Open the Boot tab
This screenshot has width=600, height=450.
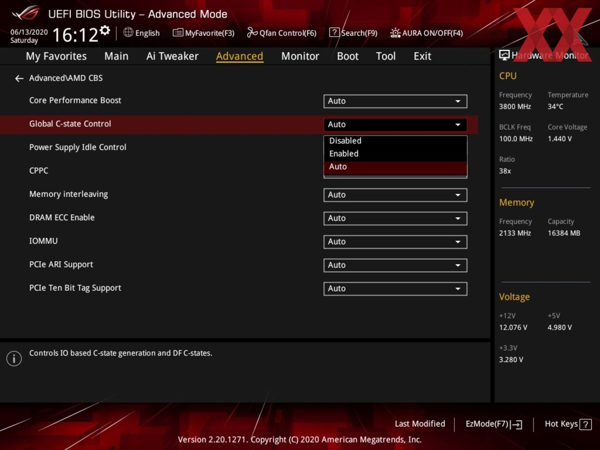[348, 56]
